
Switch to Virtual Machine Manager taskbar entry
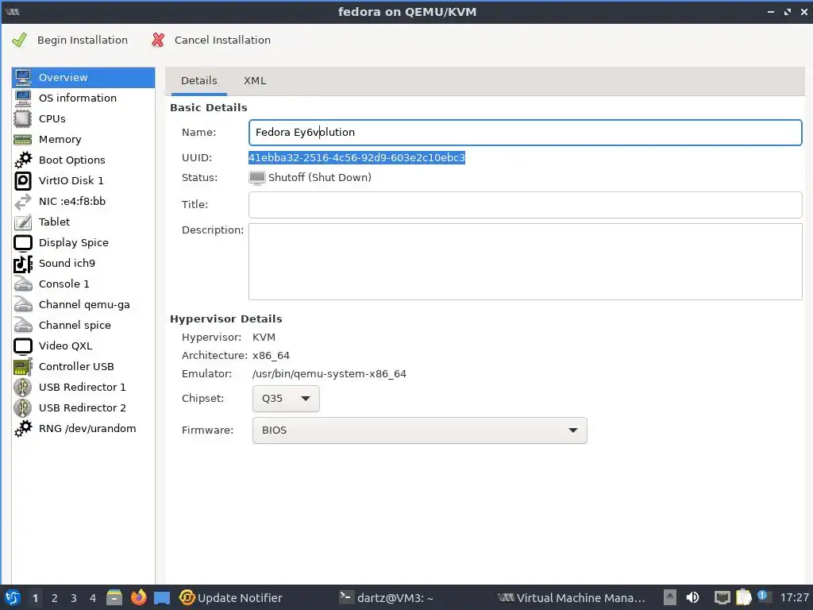(x=572, y=597)
